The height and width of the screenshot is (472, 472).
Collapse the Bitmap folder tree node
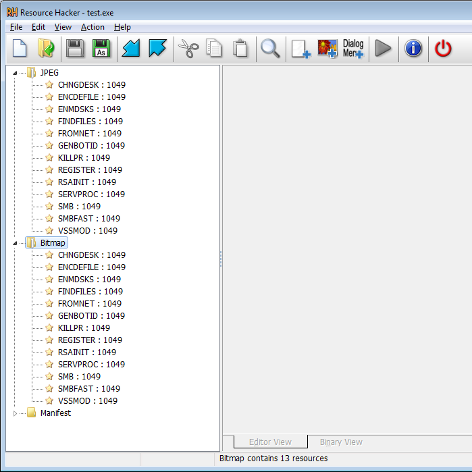(x=16, y=243)
